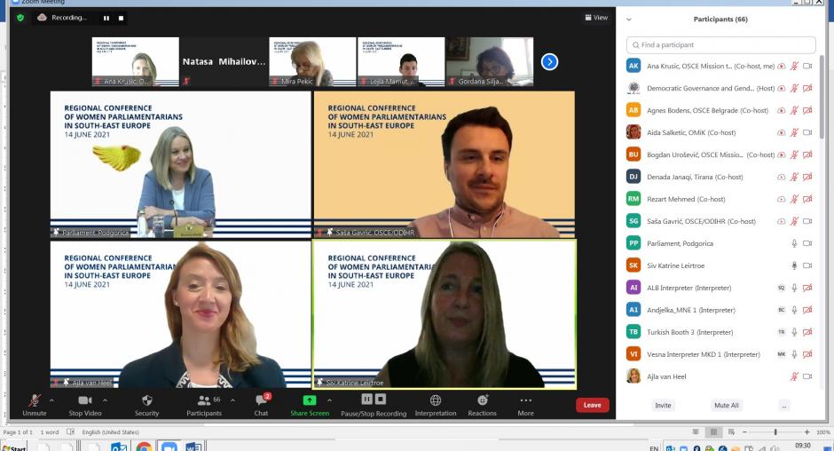The height and width of the screenshot is (451, 834).
Task: Click Denada Janaqi's disabled video icon
Action: click(807, 177)
